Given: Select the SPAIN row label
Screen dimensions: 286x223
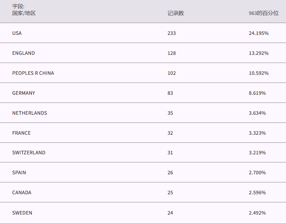Looking at the screenshot, I should [x=19, y=173].
